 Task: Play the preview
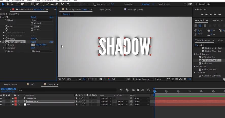click(x=211, y=15)
